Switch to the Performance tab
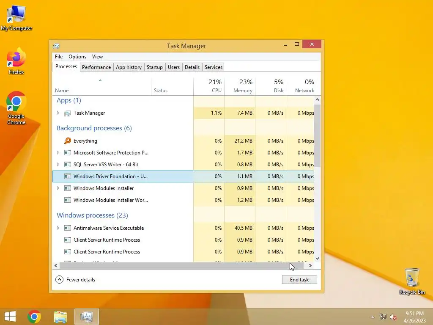Image resolution: width=433 pixels, height=325 pixels. (x=96, y=67)
